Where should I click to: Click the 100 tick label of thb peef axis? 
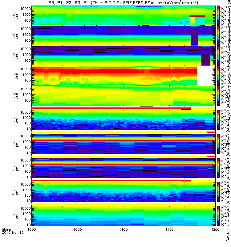click(28, 40)
